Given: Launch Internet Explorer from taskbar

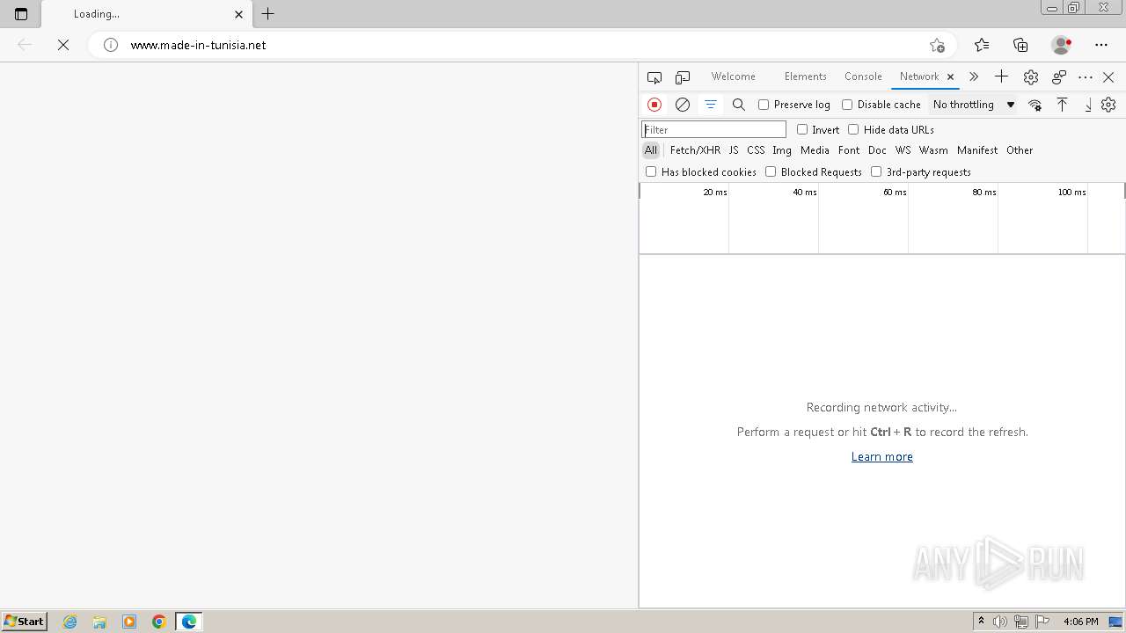Looking at the screenshot, I should 70,622.
